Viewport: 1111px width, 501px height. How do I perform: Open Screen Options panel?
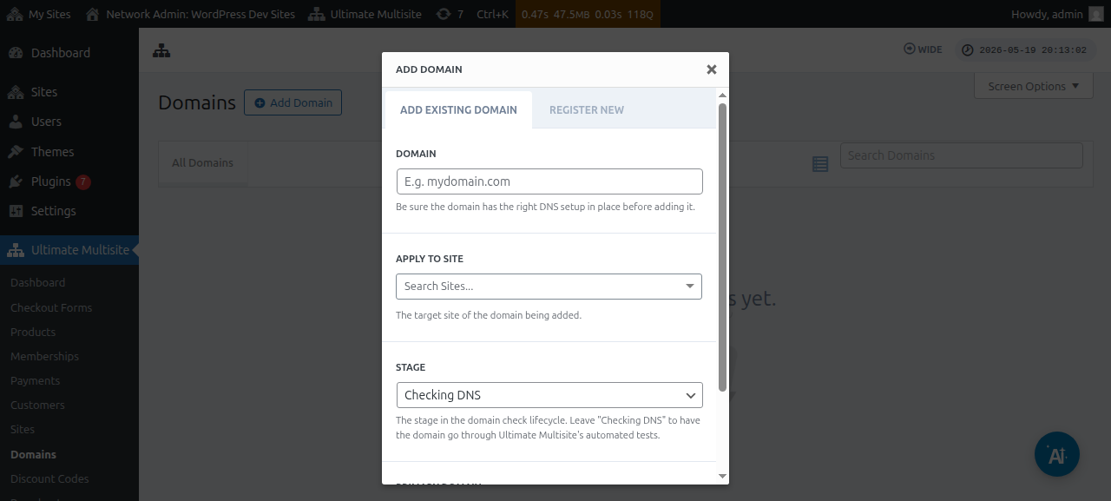(x=1034, y=86)
